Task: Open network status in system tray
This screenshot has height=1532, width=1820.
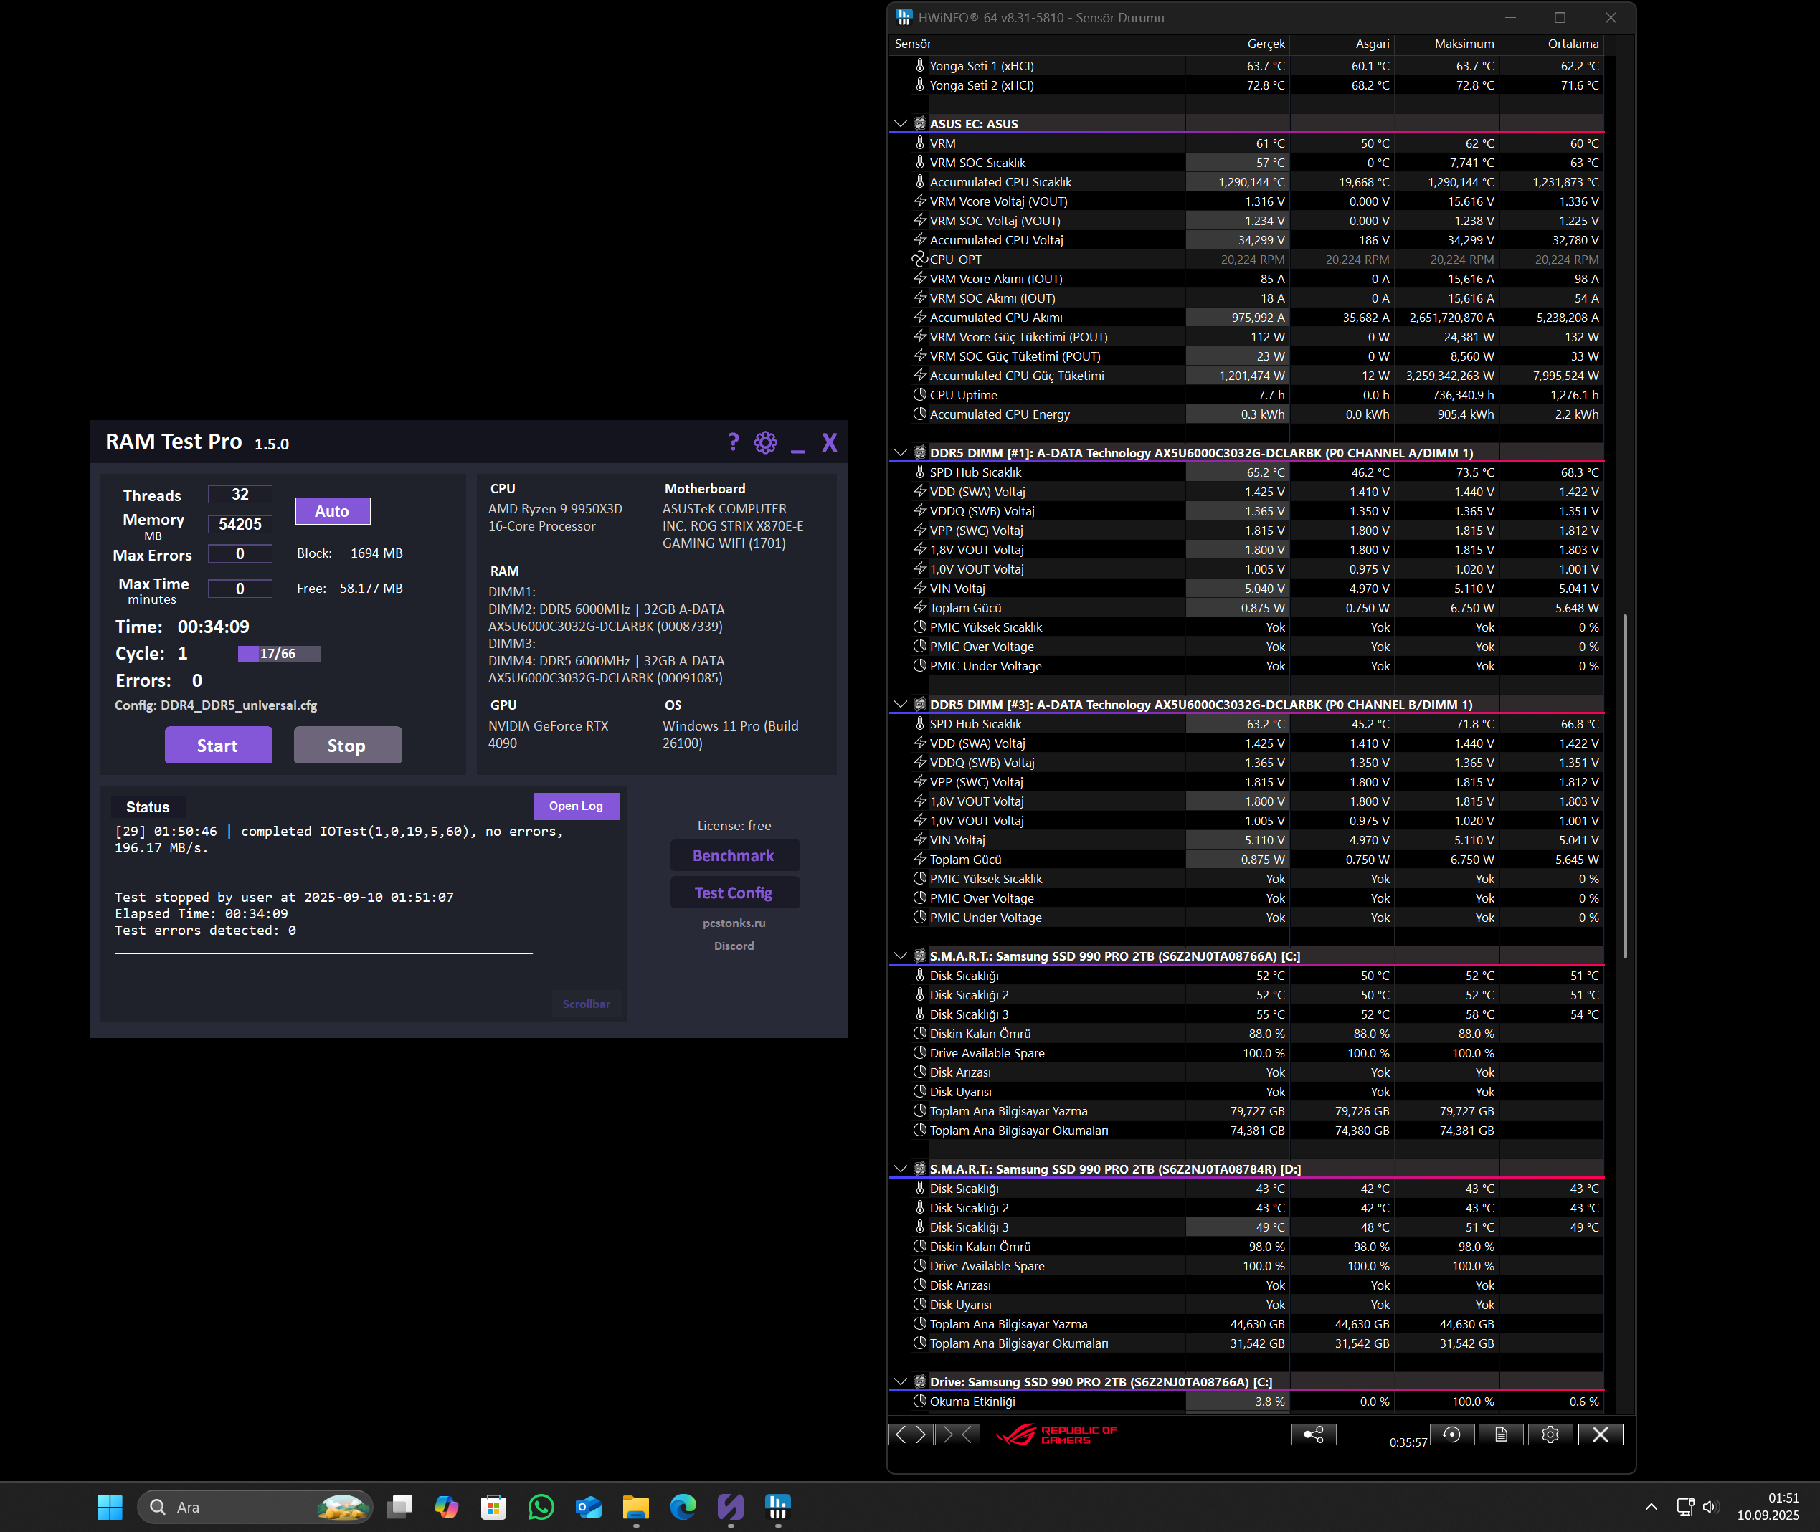Action: pyautogui.click(x=1685, y=1508)
